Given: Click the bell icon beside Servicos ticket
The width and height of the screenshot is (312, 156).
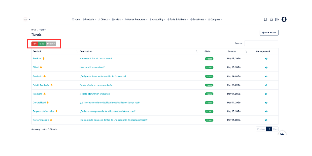Looking at the screenshot, I should pos(44,59).
